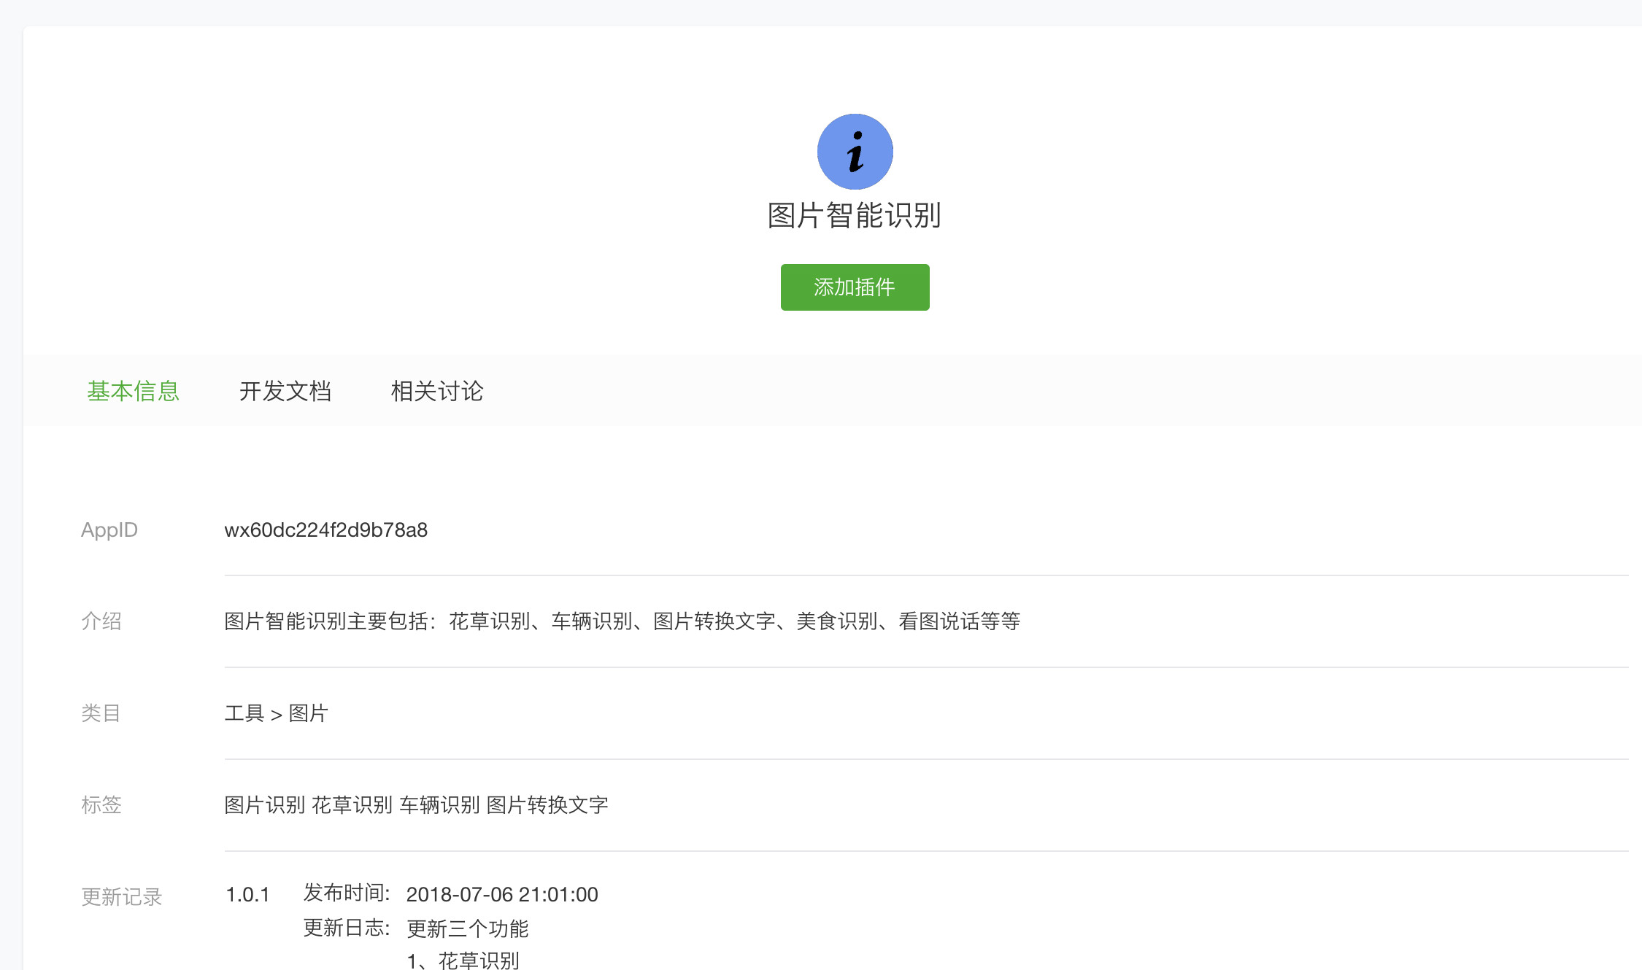
Task: Switch to the 基本信息 tab
Action: 133,392
